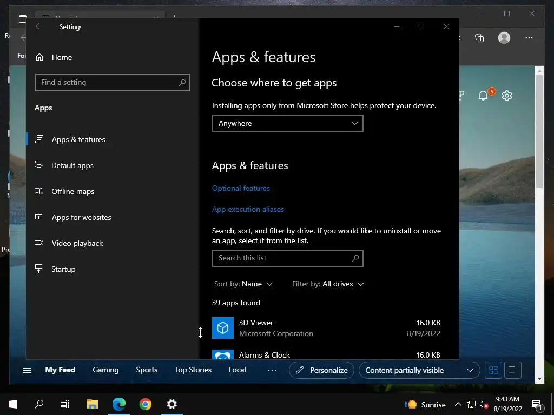Open Edge notifications bell icon
This screenshot has height=415, width=554.
coord(483,95)
